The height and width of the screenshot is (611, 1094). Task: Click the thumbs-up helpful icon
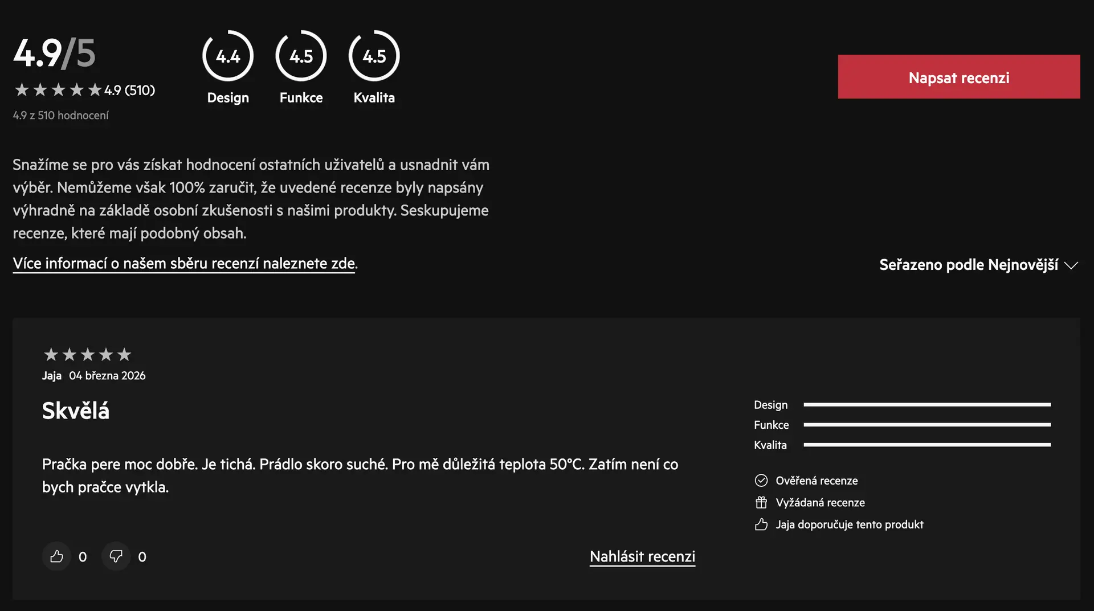[56, 556]
